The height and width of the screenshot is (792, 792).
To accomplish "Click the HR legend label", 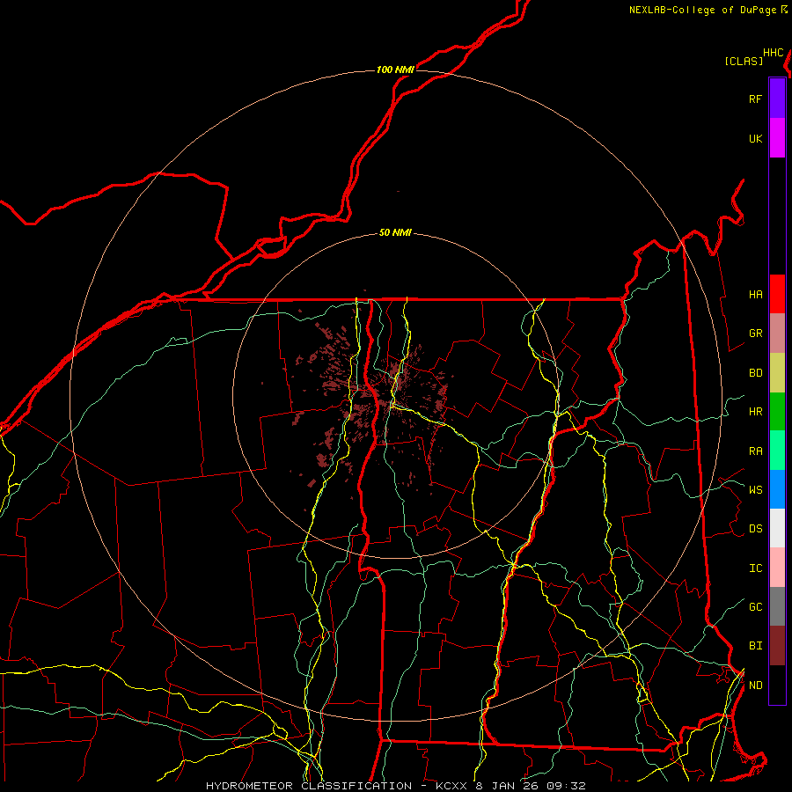I will [755, 412].
